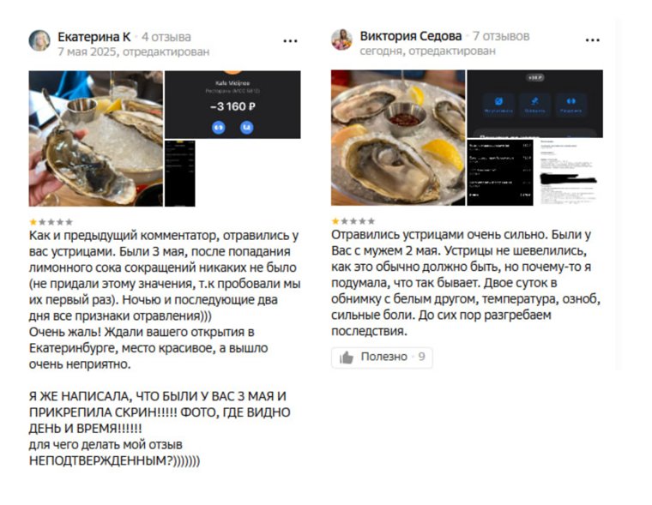The height and width of the screenshot is (505, 652).
Task: Open the Екатерина К profile name link
Action: 94,37
